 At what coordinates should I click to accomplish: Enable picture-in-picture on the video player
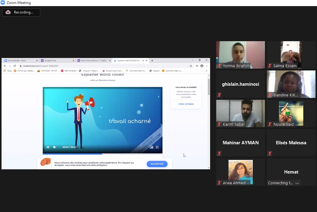(151, 147)
